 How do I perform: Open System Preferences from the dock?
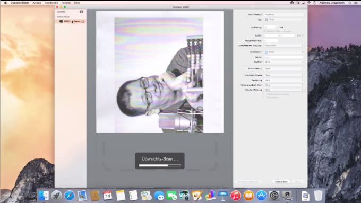(x=274, y=196)
